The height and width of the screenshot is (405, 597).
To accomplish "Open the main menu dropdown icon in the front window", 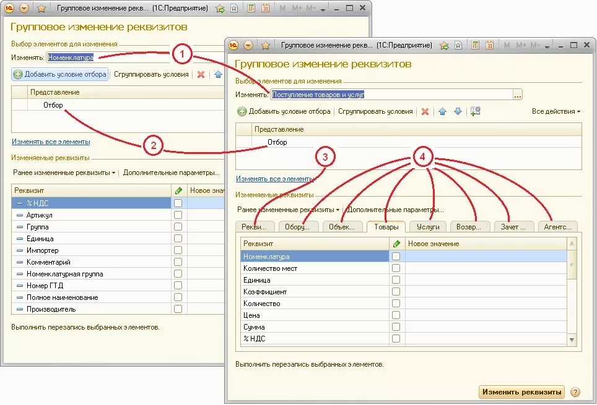I will (x=248, y=46).
